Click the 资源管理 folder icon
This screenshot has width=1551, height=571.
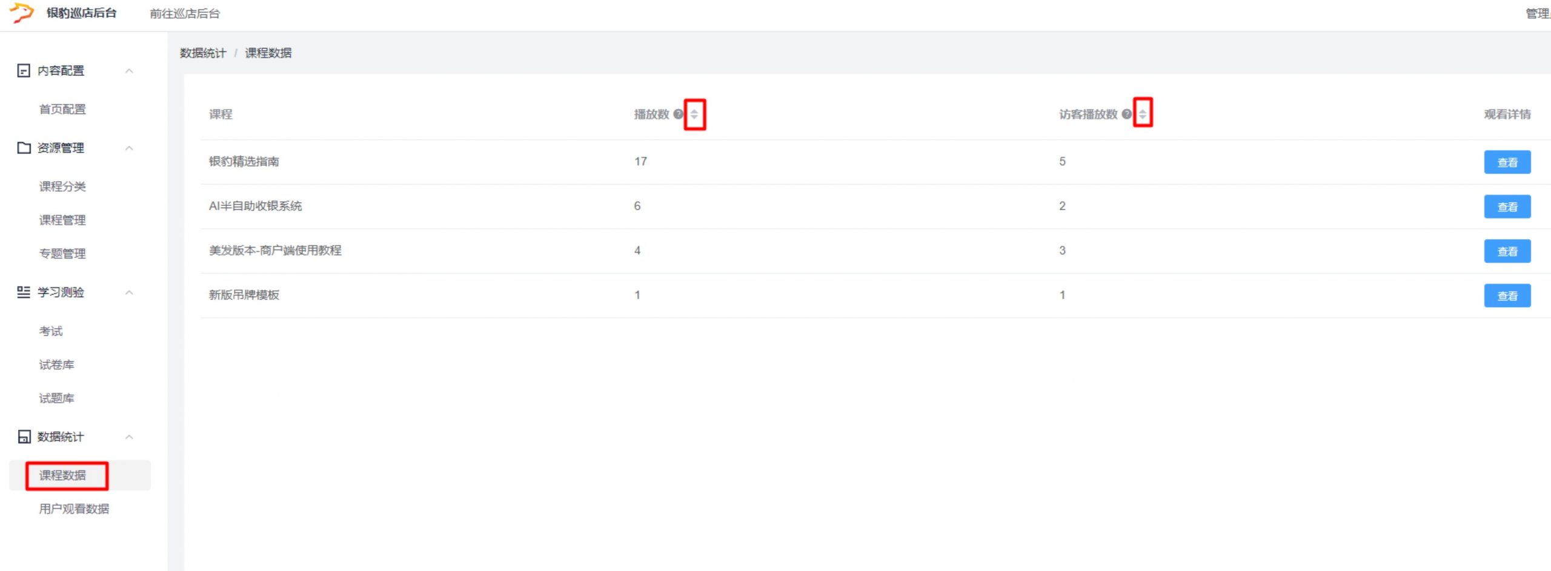(x=24, y=148)
